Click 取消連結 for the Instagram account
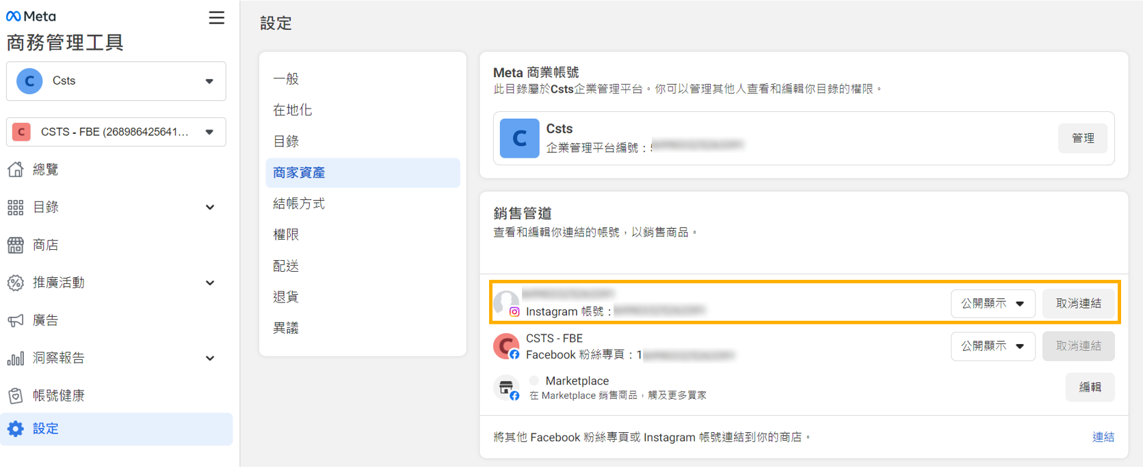This screenshot has width=1143, height=467. coord(1079,304)
